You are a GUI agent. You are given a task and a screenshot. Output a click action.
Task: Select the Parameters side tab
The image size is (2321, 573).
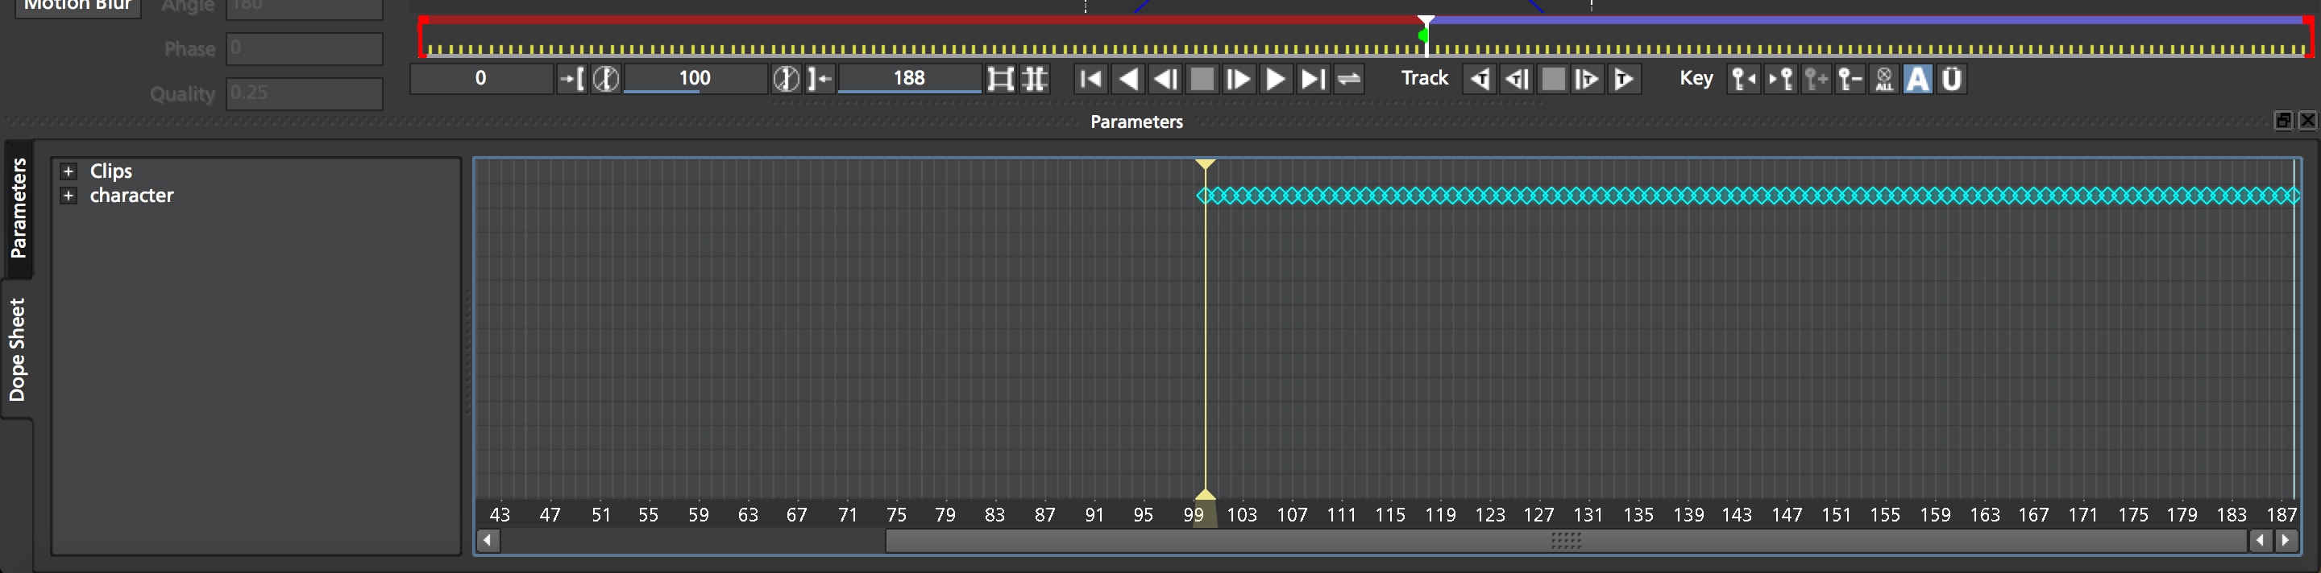point(17,207)
